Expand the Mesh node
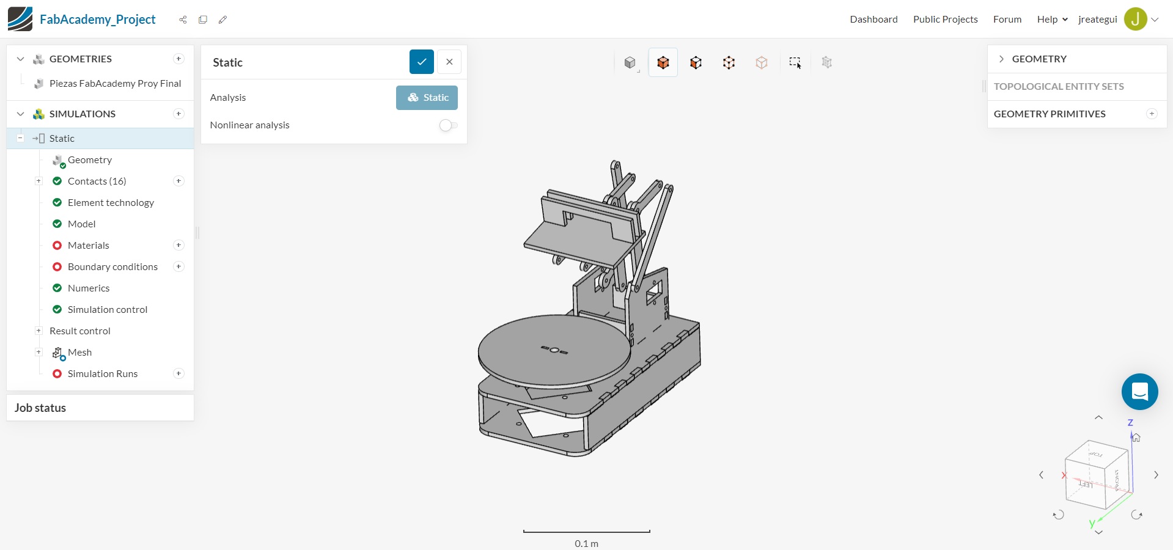The width and height of the screenshot is (1173, 550). [x=39, y=352]
